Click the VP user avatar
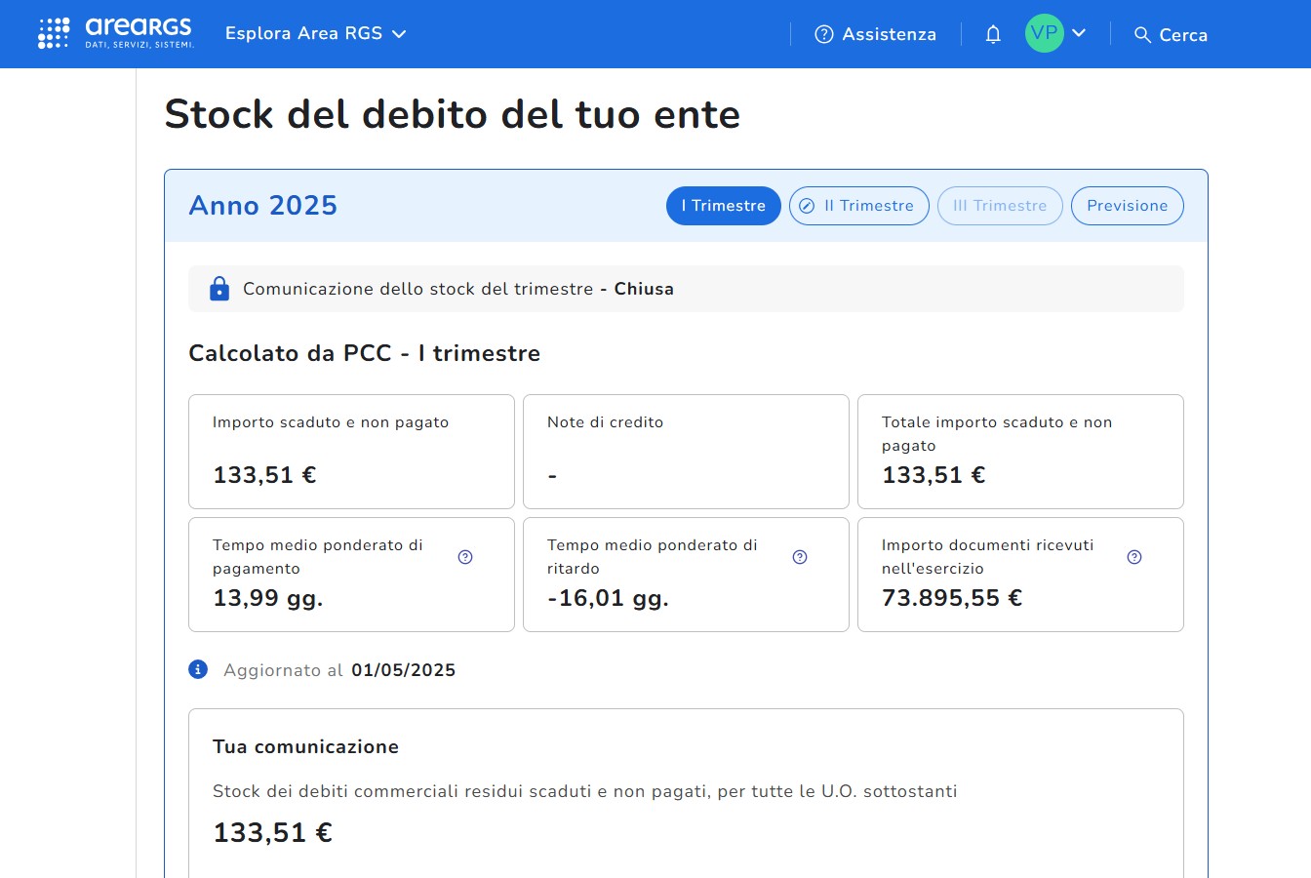Image resolution: width=1311 pixels, height=878 pixels. coord(1044,33)
